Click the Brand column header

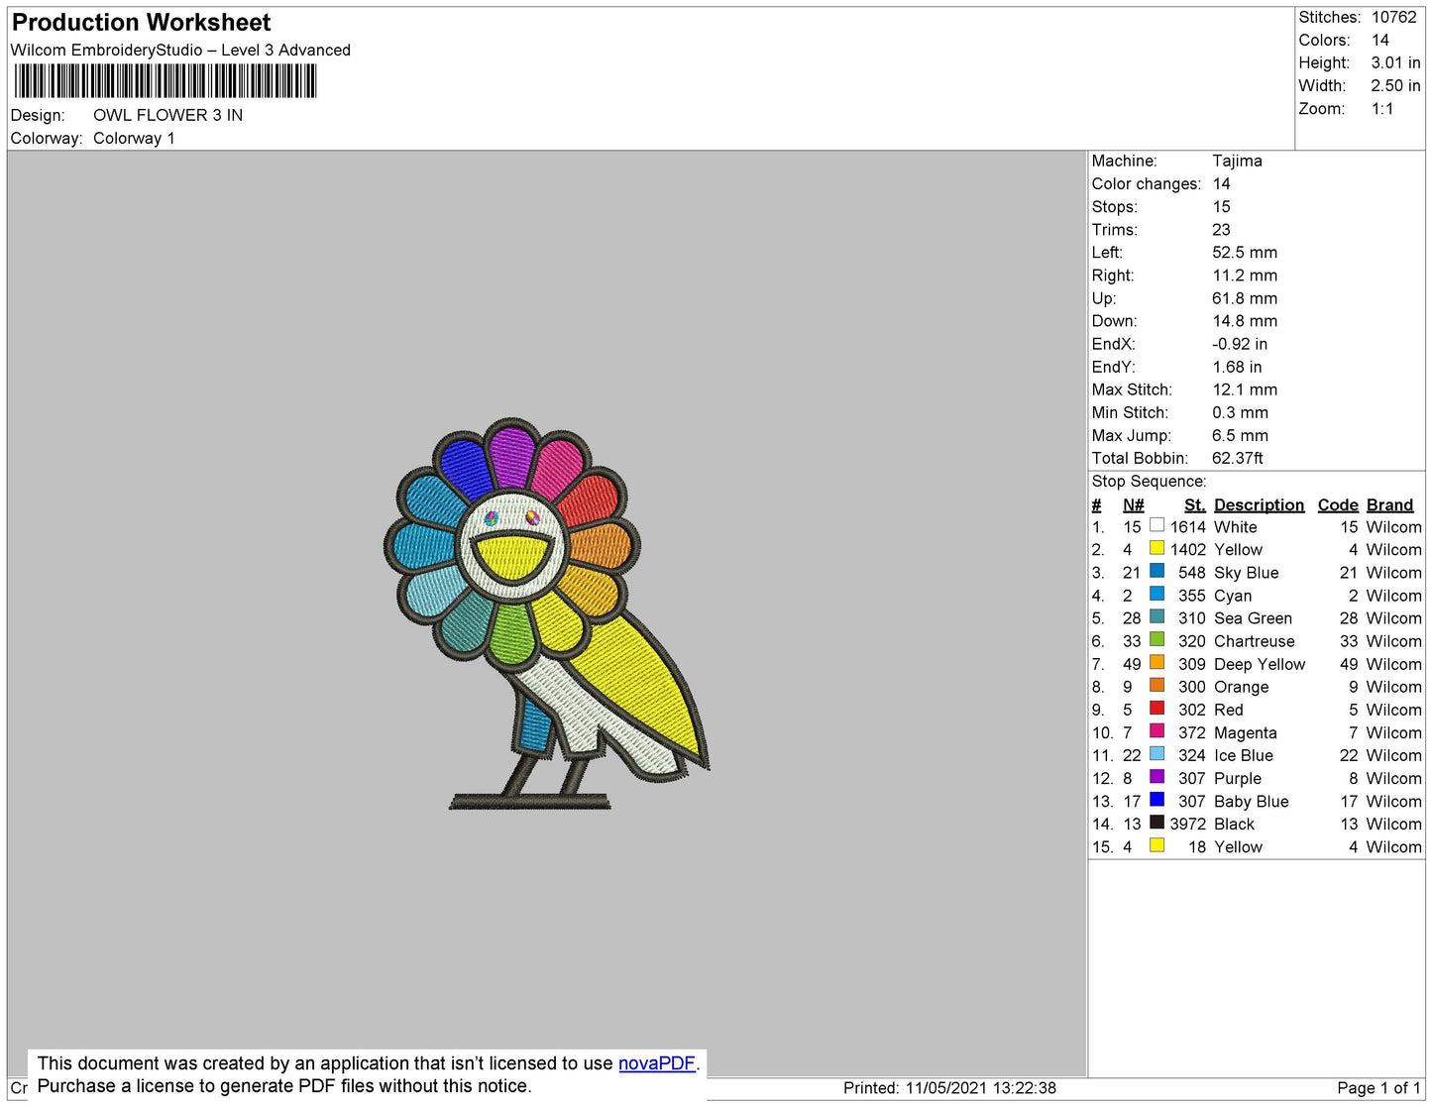tap(1389, 504)
